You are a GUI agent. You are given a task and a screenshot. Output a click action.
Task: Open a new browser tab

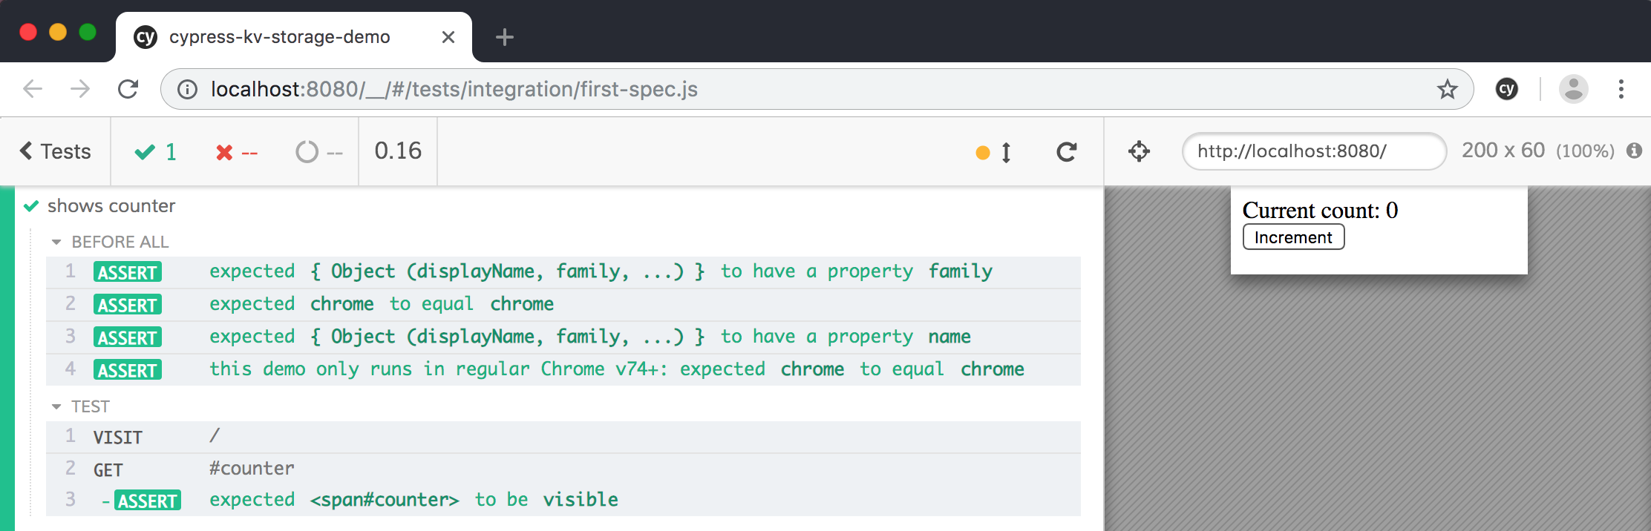[x=504, y=37]
